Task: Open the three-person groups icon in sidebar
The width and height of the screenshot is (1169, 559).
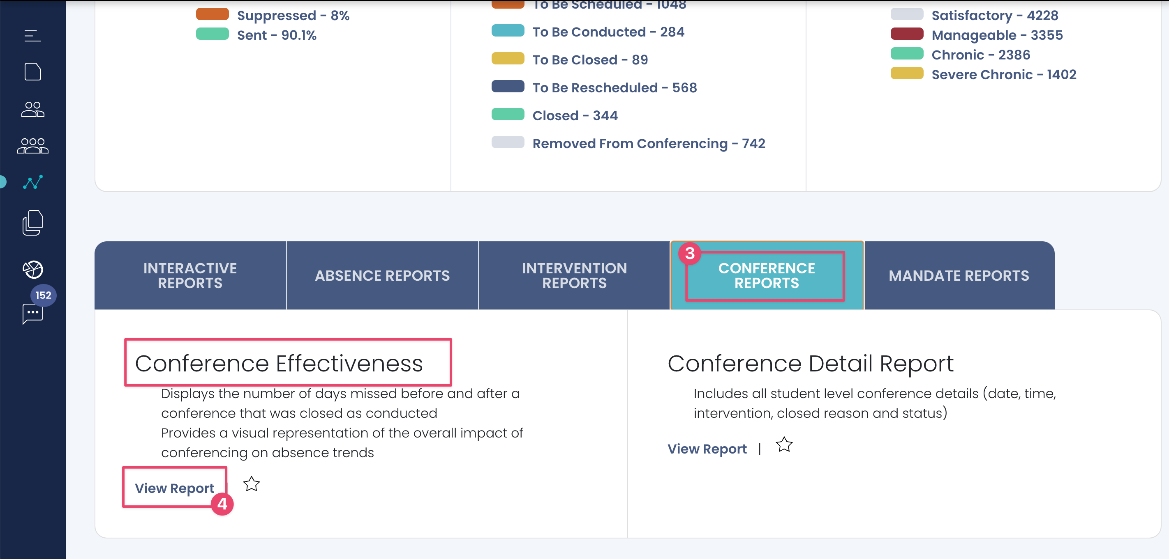Action: [x=32, y=146]
